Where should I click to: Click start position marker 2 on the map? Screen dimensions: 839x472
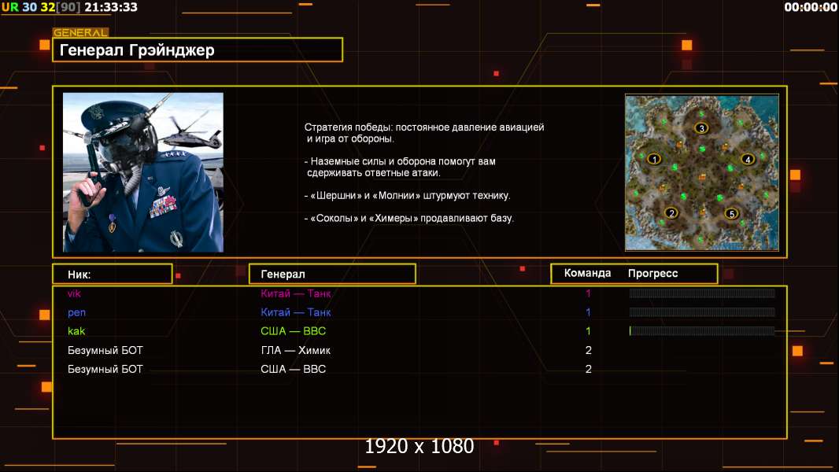[x=671, y=212]
